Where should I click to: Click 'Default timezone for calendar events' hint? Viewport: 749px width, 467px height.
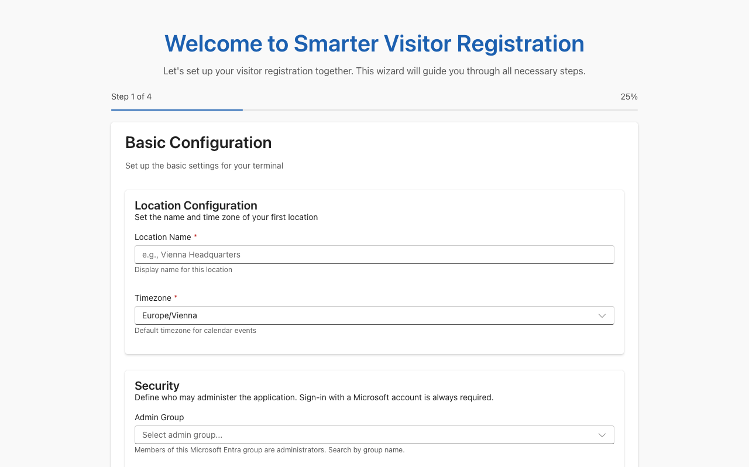click(195, 331)
